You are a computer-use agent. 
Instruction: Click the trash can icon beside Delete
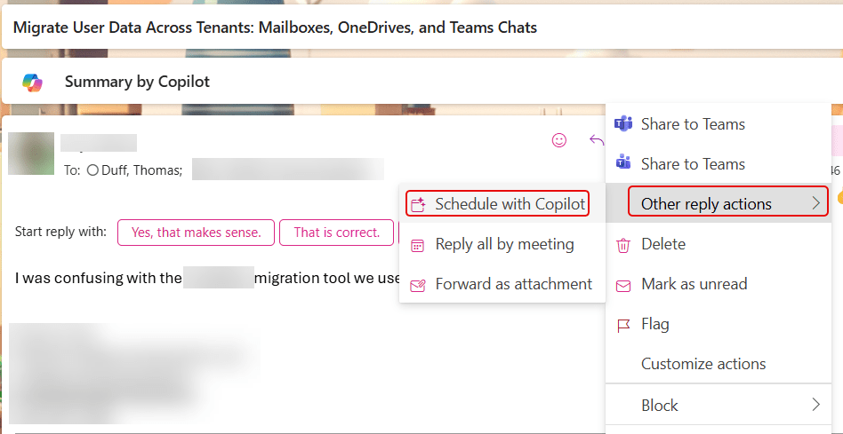(x=623, y=244)
